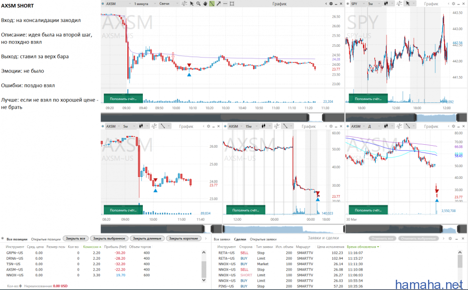Click the positions table vertical scrollbar

pyautogui.click(x=204, y=266)
